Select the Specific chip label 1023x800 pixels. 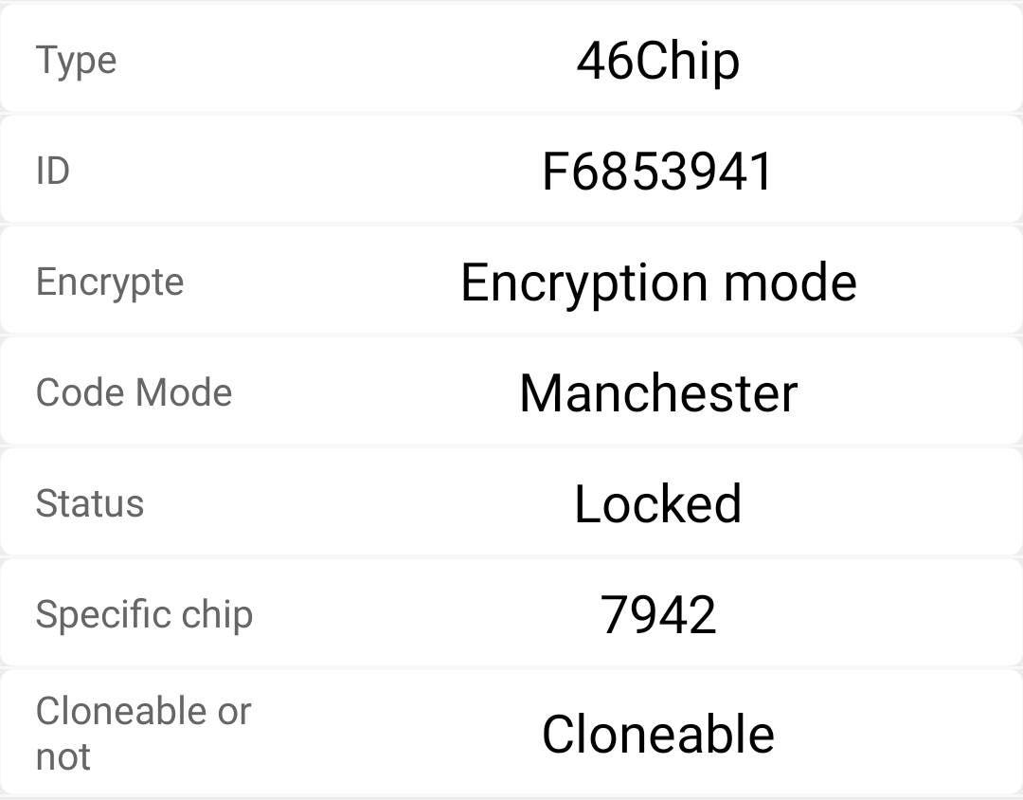click(144, 616)
